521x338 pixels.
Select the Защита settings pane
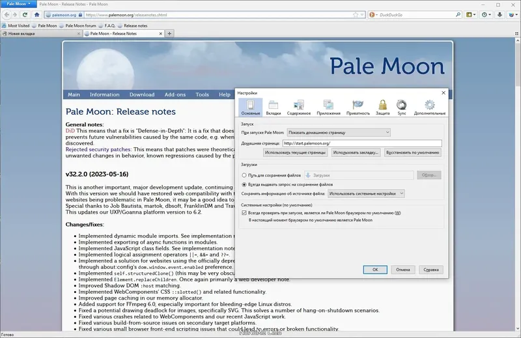pos(383,107)
